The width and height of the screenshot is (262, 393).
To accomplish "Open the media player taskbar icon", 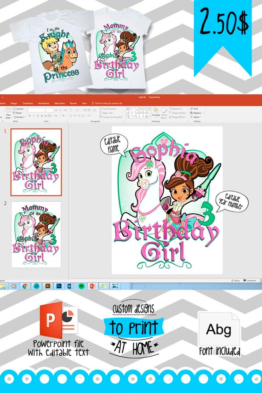I will pos(13,286).
